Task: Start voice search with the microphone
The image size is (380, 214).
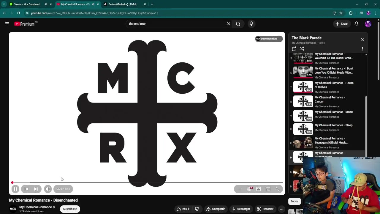Action: pyautogui.click(x=251, y=24)
